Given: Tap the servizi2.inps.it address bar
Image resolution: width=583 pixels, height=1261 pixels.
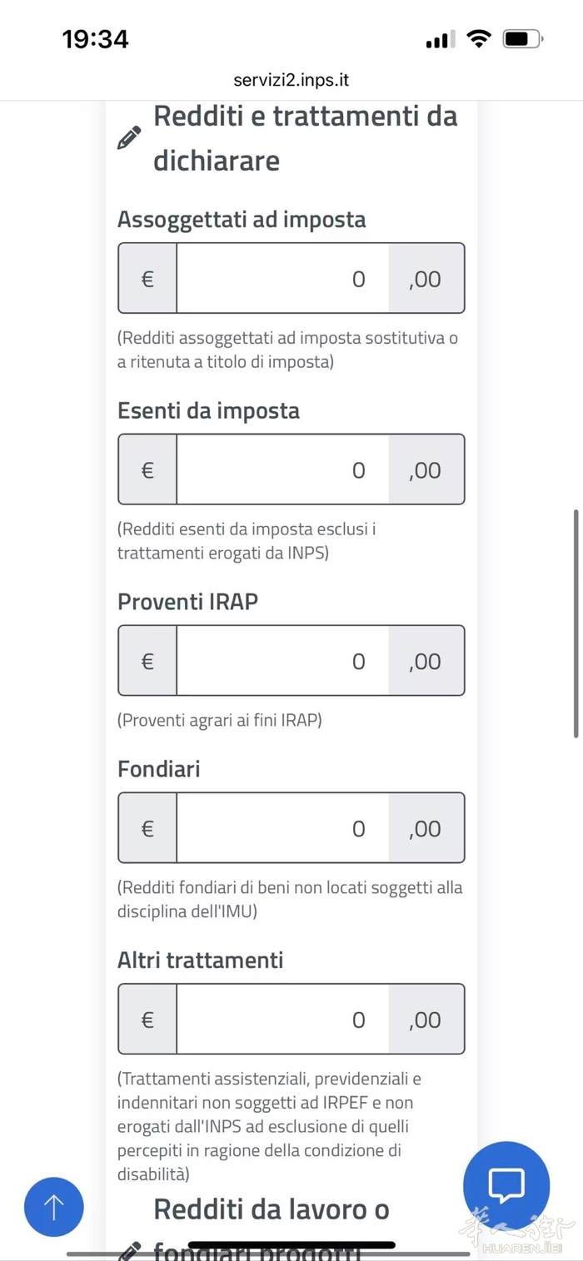Looking at the screenshot, I should pyautogui.click(x=291, y=81).
